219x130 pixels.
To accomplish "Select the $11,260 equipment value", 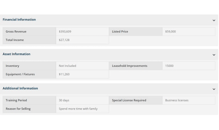I will tap(64, 74).
